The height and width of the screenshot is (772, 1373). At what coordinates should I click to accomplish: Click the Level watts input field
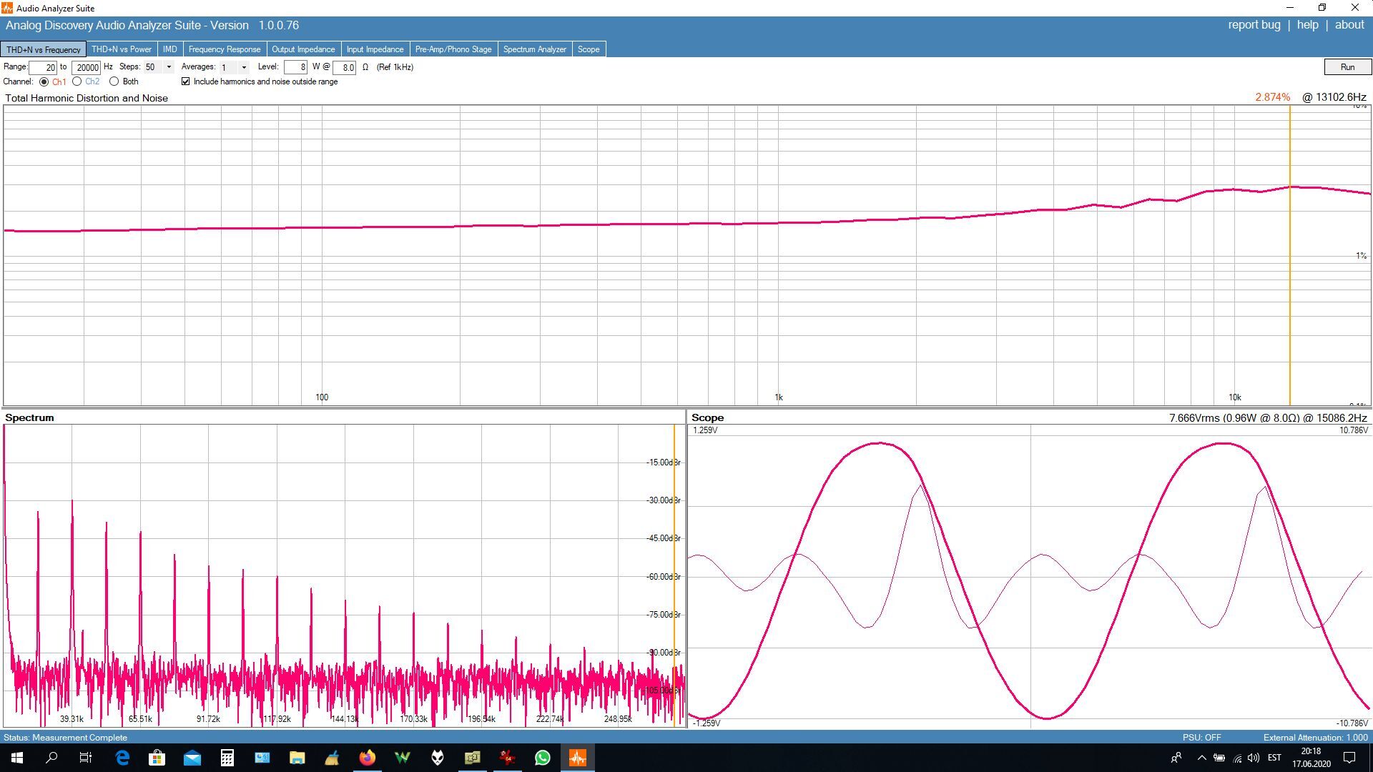click(x=295, y=67)
